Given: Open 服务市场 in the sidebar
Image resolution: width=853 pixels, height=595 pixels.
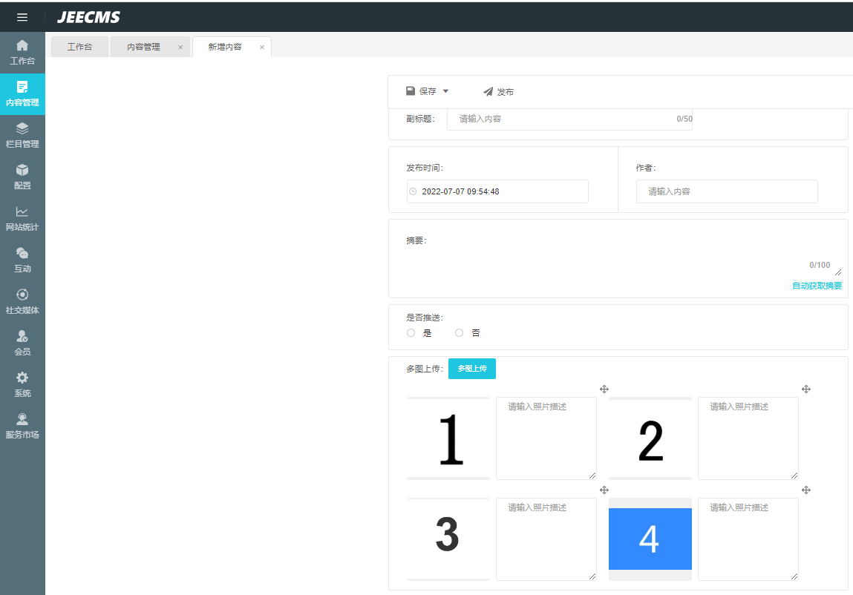Looking at the screenshot, I should (x=22, y=427).
